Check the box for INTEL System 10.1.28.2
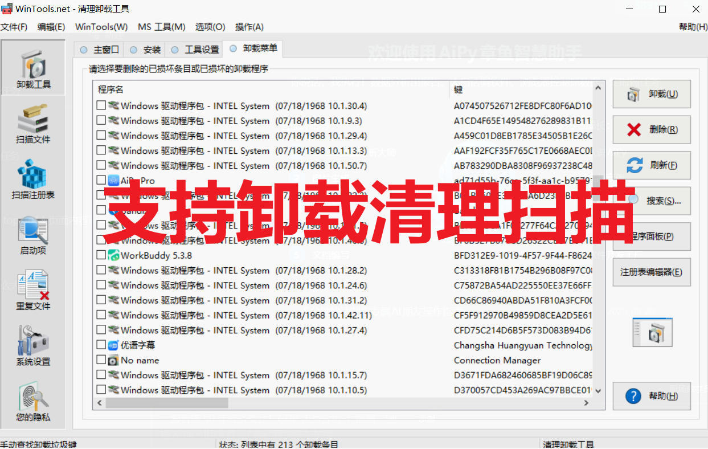The height and width of the screenshot is (449, 708). pos(101,270)
